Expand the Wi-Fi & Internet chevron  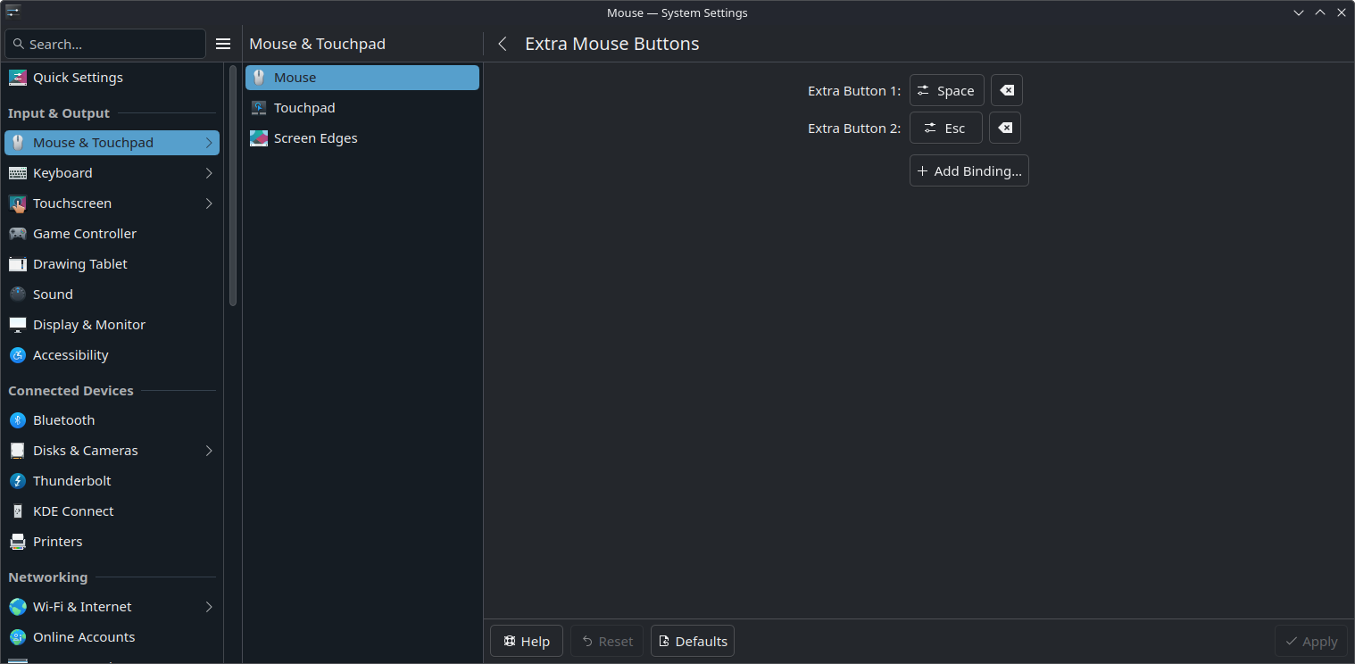209,607
